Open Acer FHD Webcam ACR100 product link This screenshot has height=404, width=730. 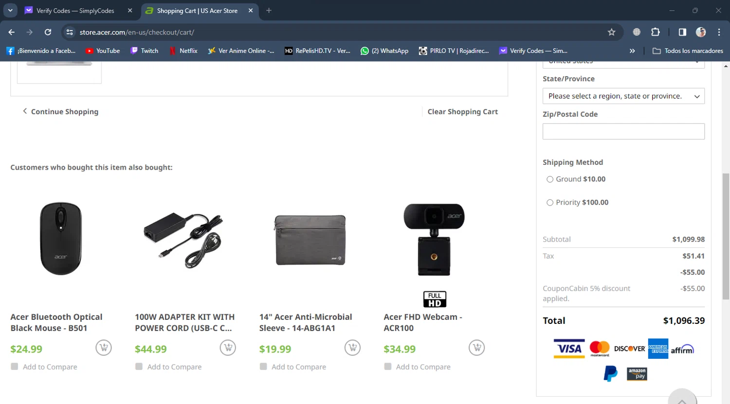coord(423,322)
